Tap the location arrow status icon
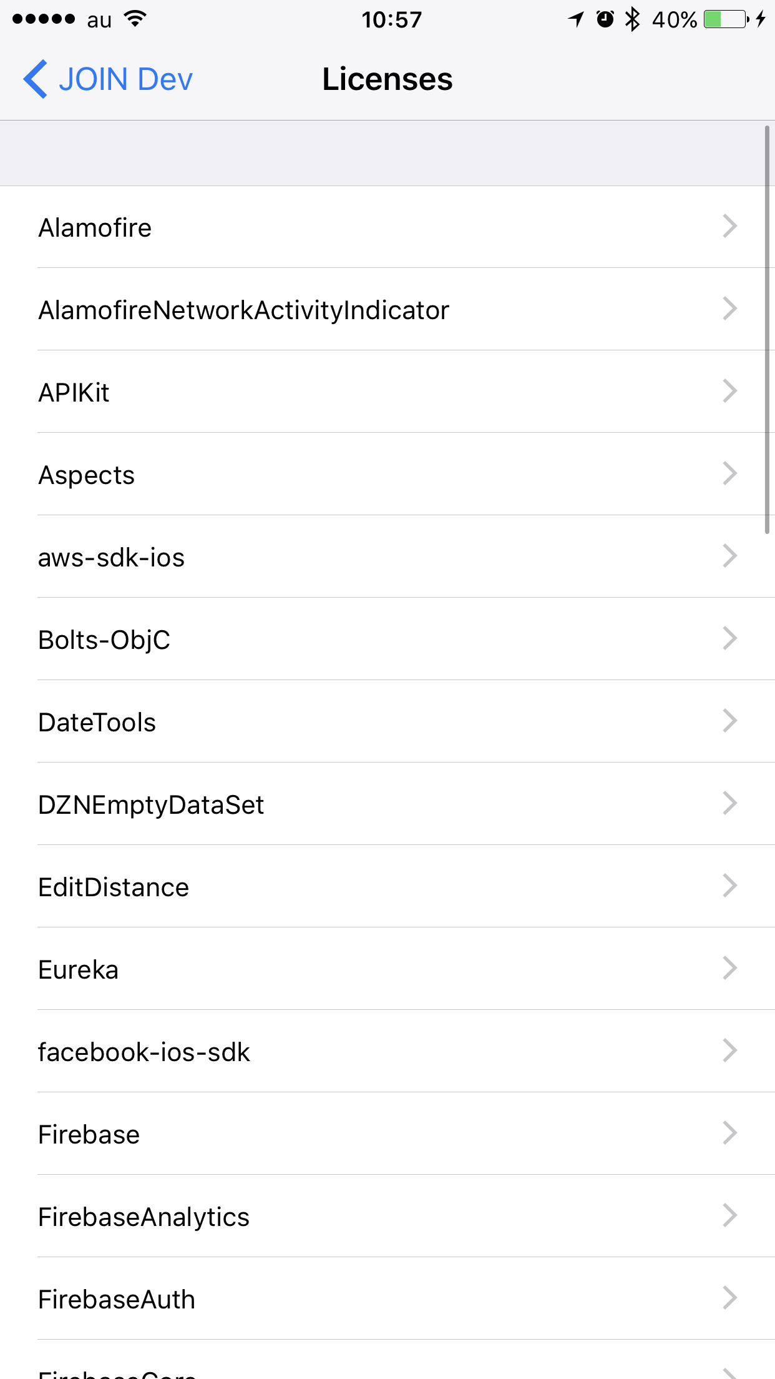The height and width of the screenshot is (1379, 775). 575,19
